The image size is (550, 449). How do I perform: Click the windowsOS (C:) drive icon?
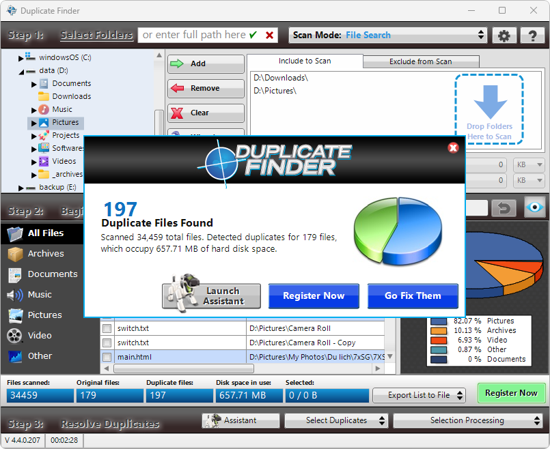(30, 57)
